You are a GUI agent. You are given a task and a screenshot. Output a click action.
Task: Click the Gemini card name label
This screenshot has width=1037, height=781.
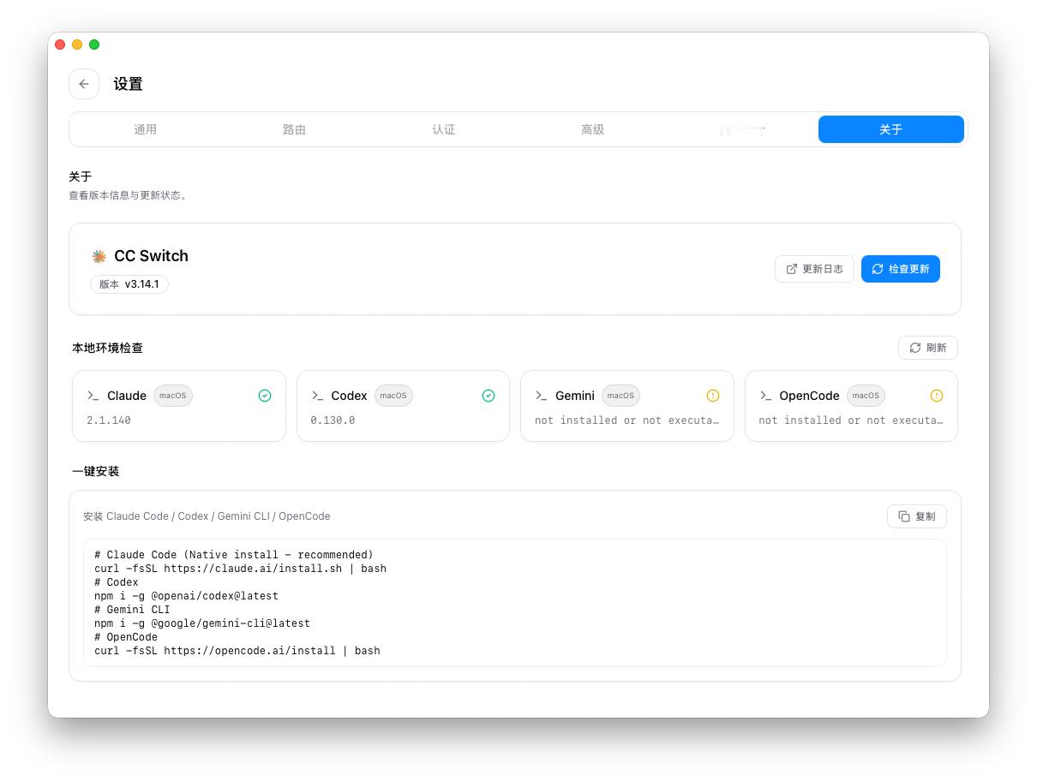click(575, 396)
